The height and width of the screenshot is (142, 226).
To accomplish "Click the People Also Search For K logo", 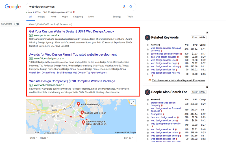I will 147,92.
